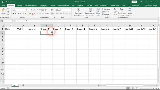Click the AutoSum sigma icon
Image resolution: width=160 pixels, height=90 pixels.
(115, 9)
